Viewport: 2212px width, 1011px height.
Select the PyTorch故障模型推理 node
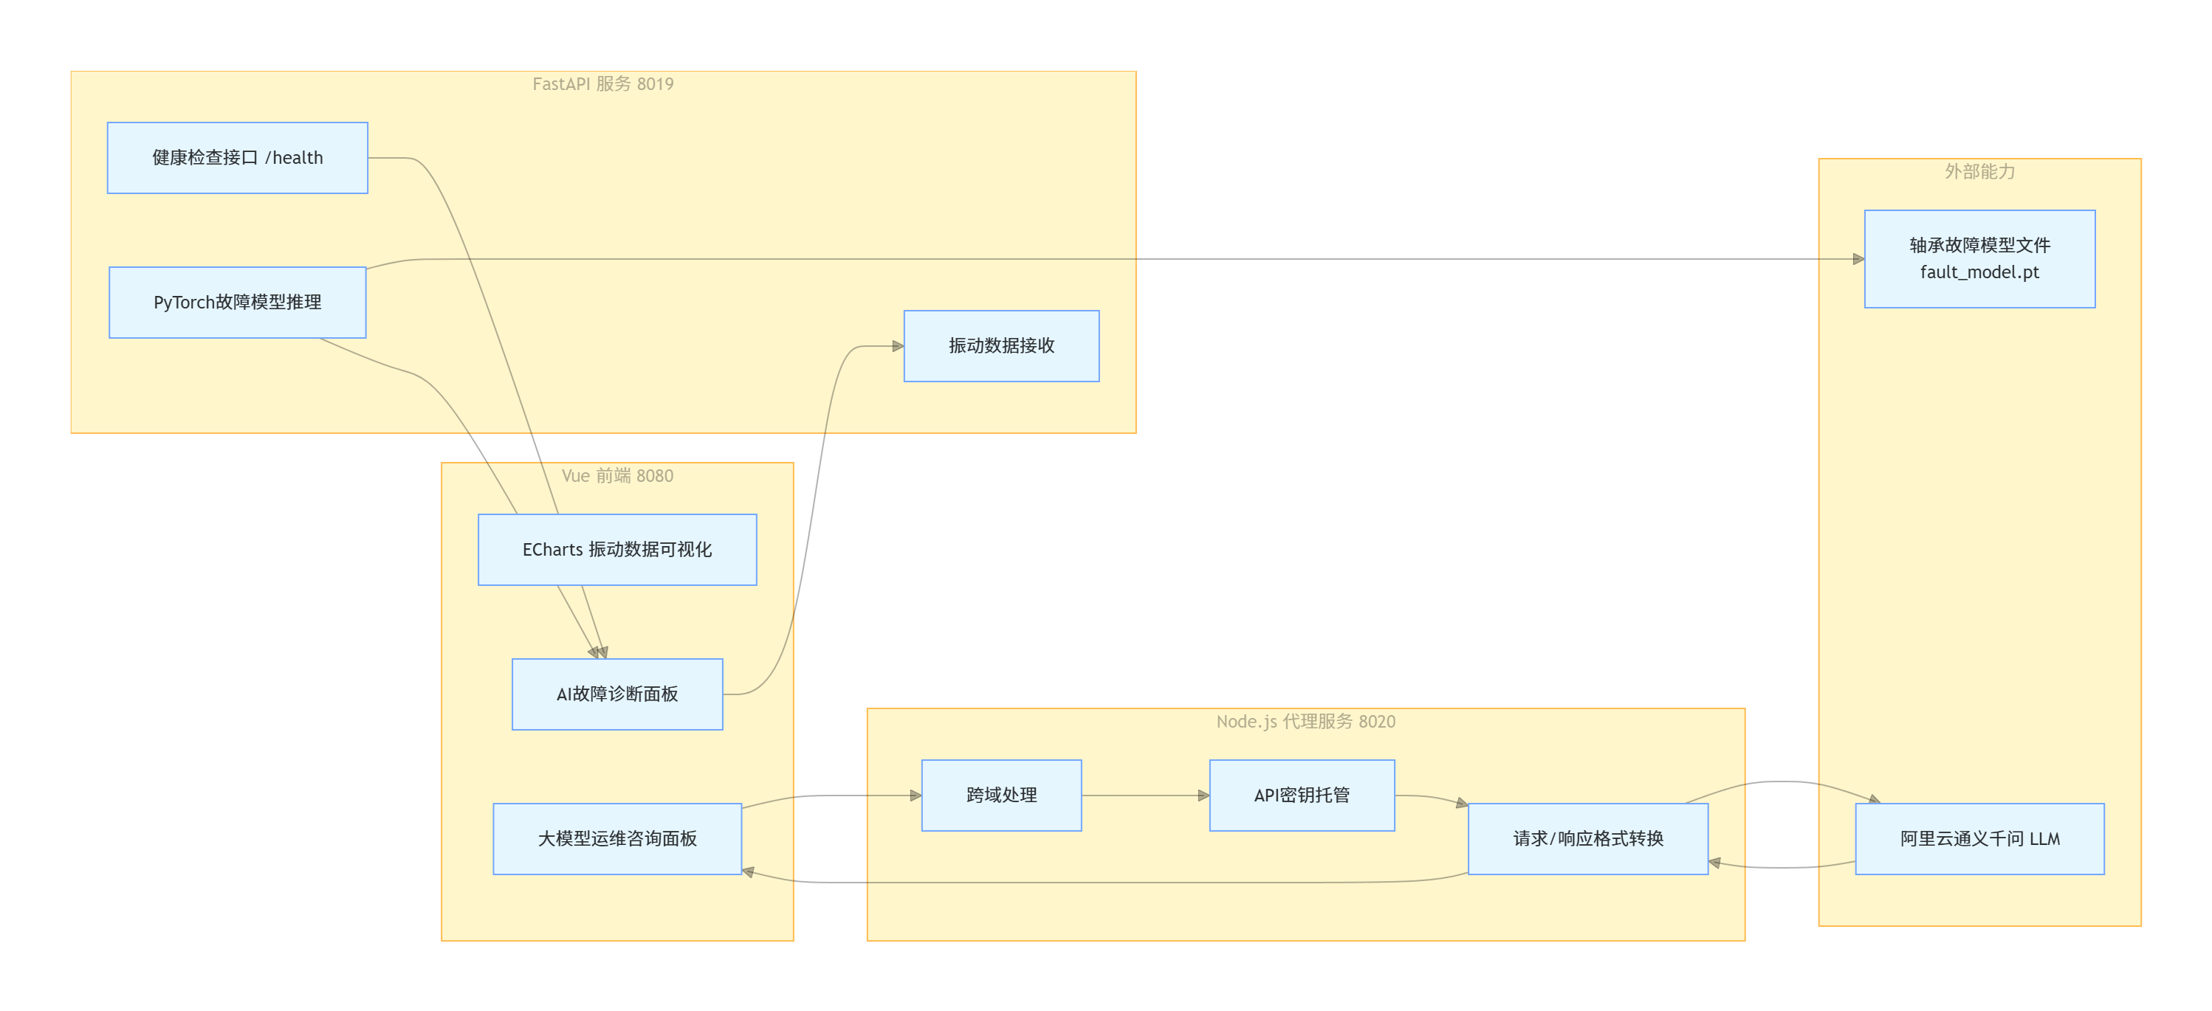pos(238,302)
